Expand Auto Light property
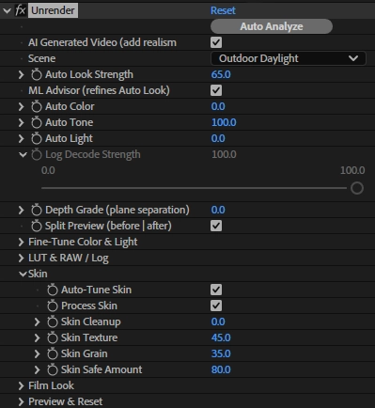Image resolution: width=375 pixels, height=408 pixels. click(x=21, y=138)
